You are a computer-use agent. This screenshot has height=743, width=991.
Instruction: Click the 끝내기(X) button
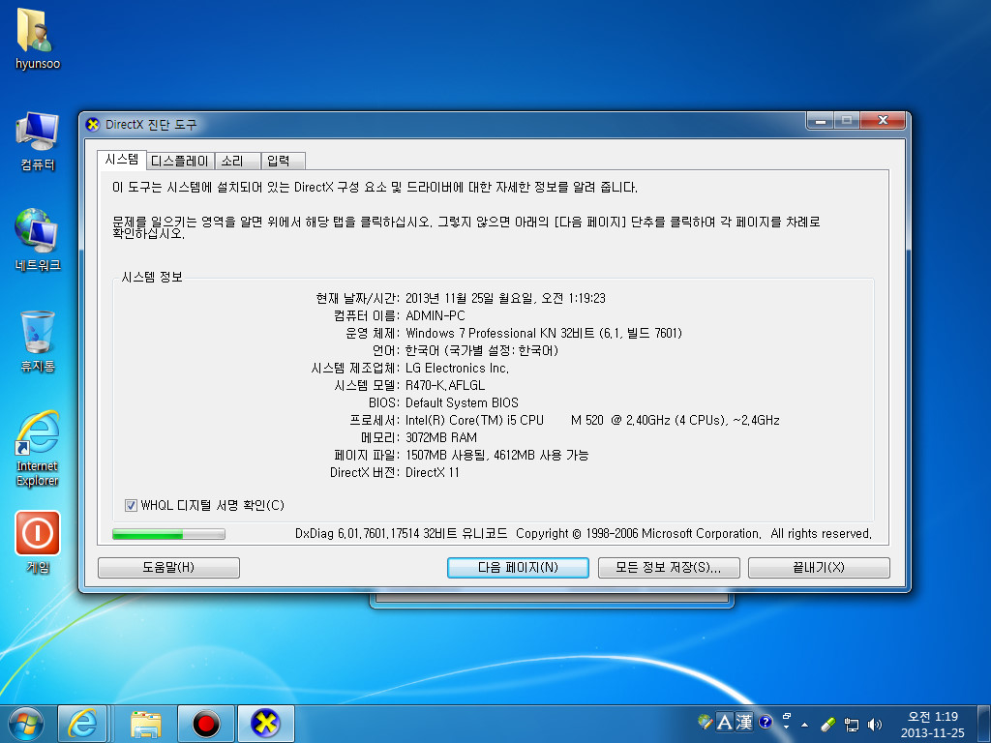click(819, 567)
